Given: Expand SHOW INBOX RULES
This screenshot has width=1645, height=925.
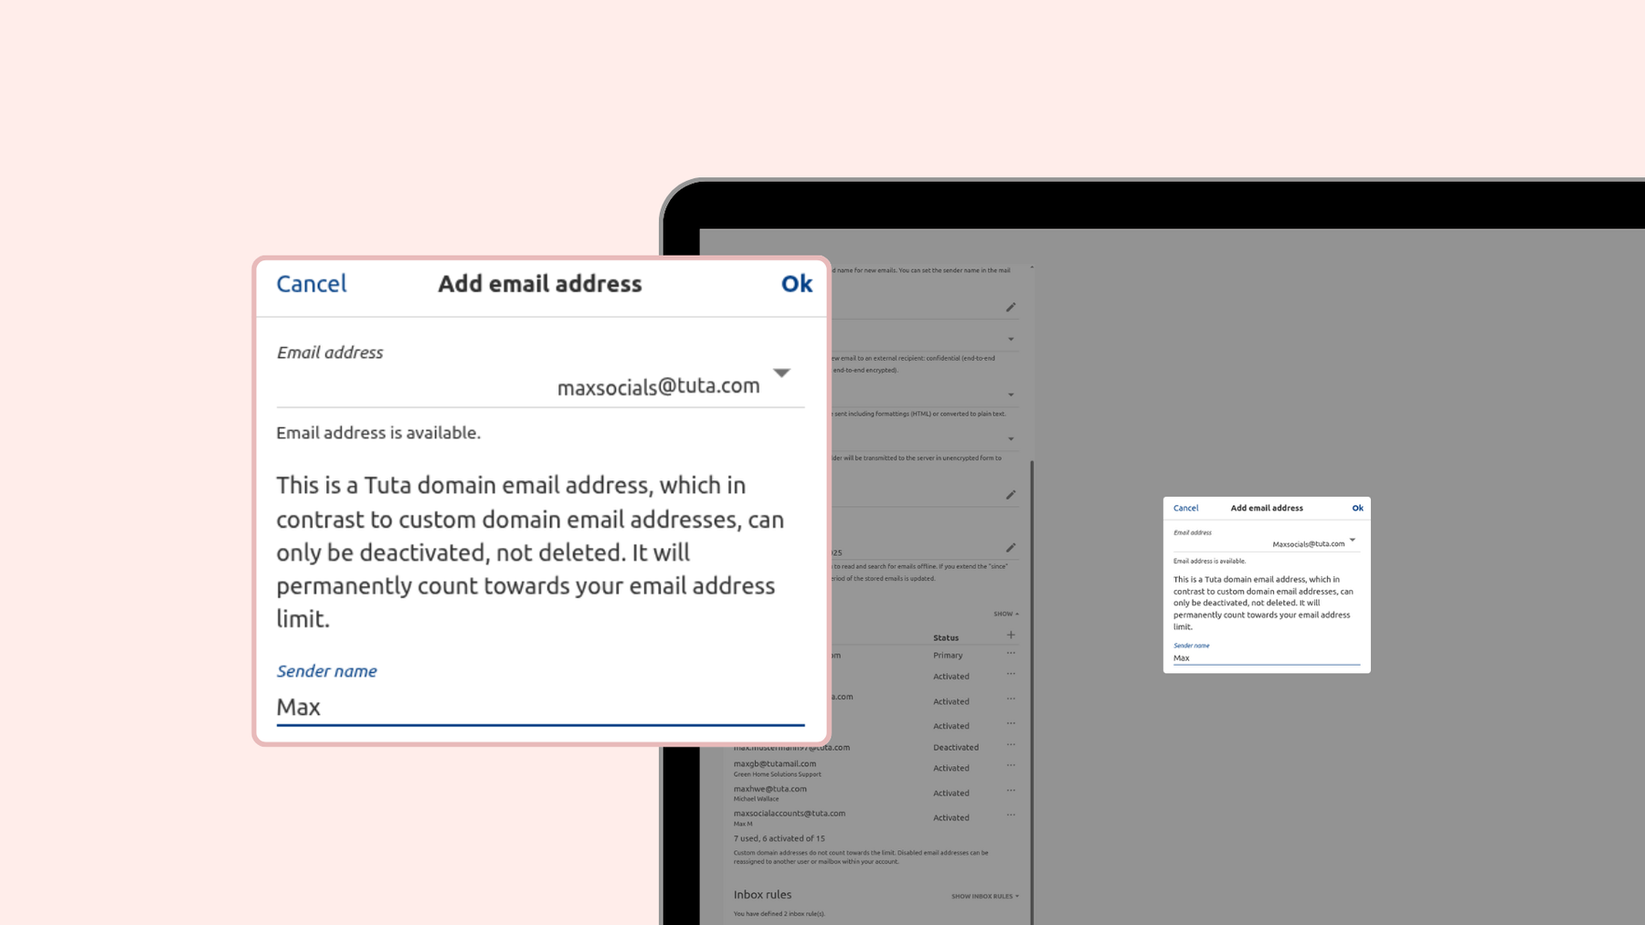Looking at the screenshot, I should (x=984, y=896).
